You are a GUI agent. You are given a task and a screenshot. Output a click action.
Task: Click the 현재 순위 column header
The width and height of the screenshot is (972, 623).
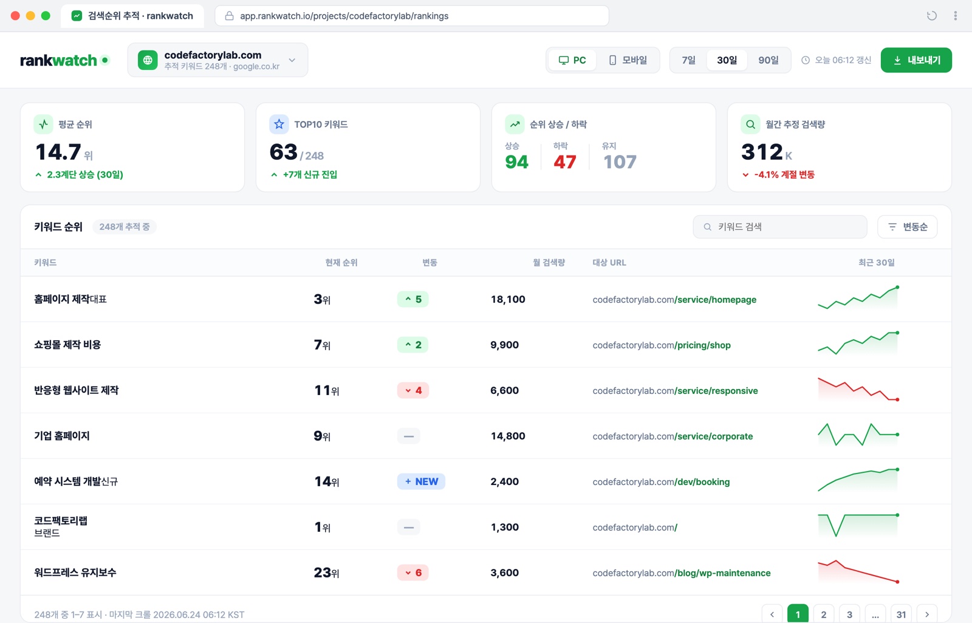coord(341,263)
